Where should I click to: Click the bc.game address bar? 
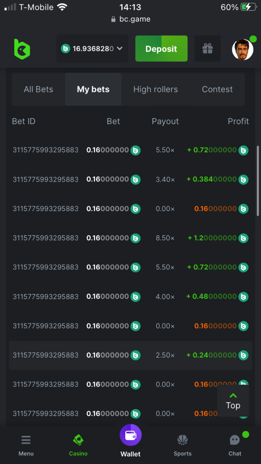131,19
